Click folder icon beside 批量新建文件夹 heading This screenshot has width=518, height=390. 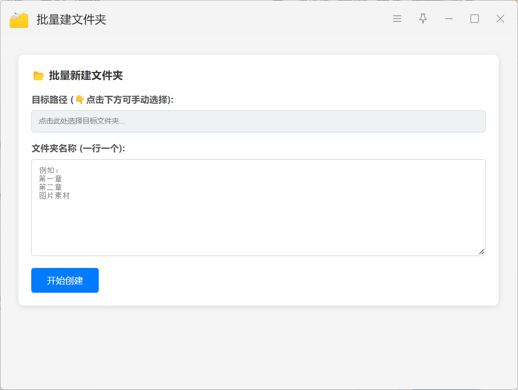click(x=39, y=76)
